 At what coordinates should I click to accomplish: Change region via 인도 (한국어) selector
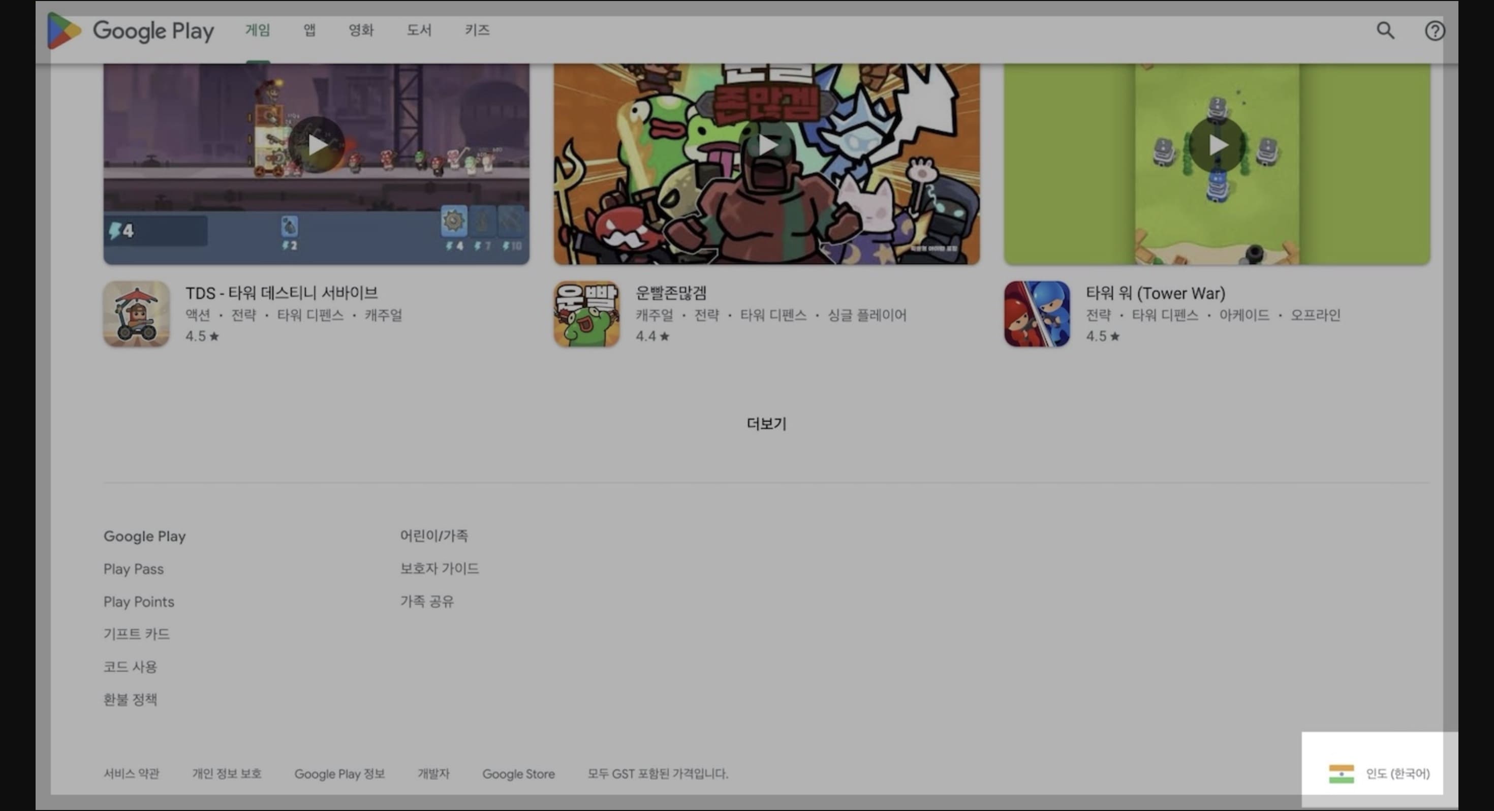coord(1397,773)
